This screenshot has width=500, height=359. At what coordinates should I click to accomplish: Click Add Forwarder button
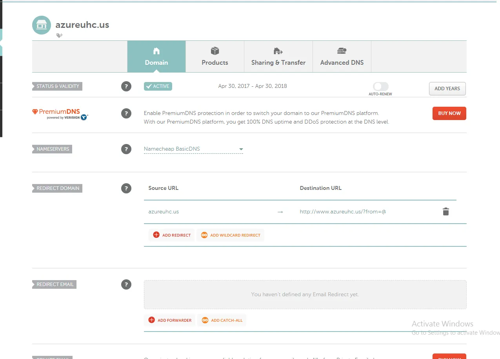tap(169, 320)
